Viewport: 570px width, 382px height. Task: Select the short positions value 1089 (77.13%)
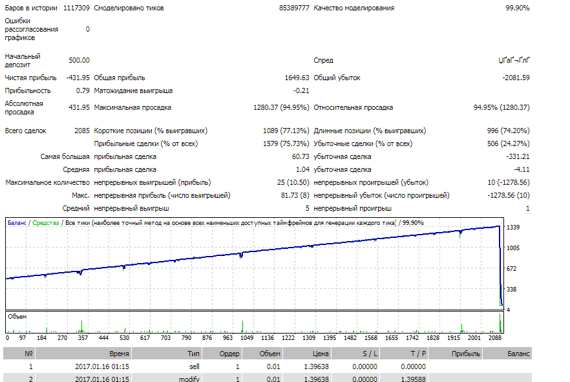[x=286, y=131]
